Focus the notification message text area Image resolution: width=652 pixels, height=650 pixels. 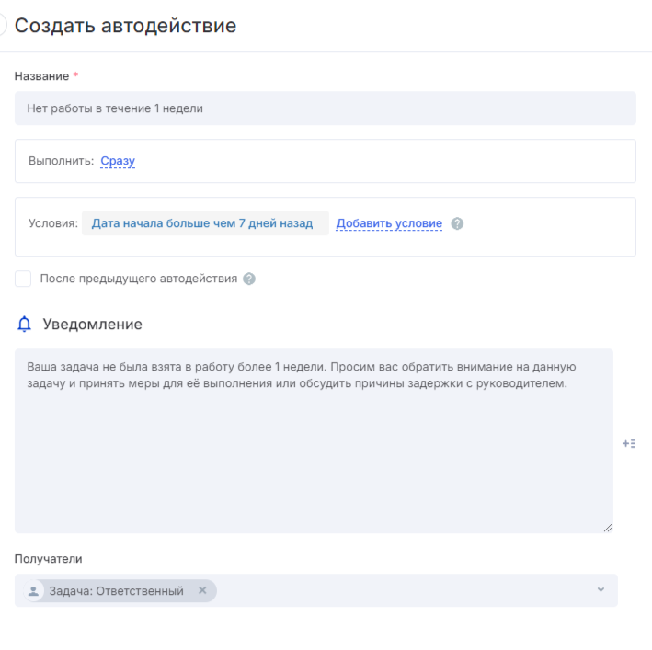(313, 460)
